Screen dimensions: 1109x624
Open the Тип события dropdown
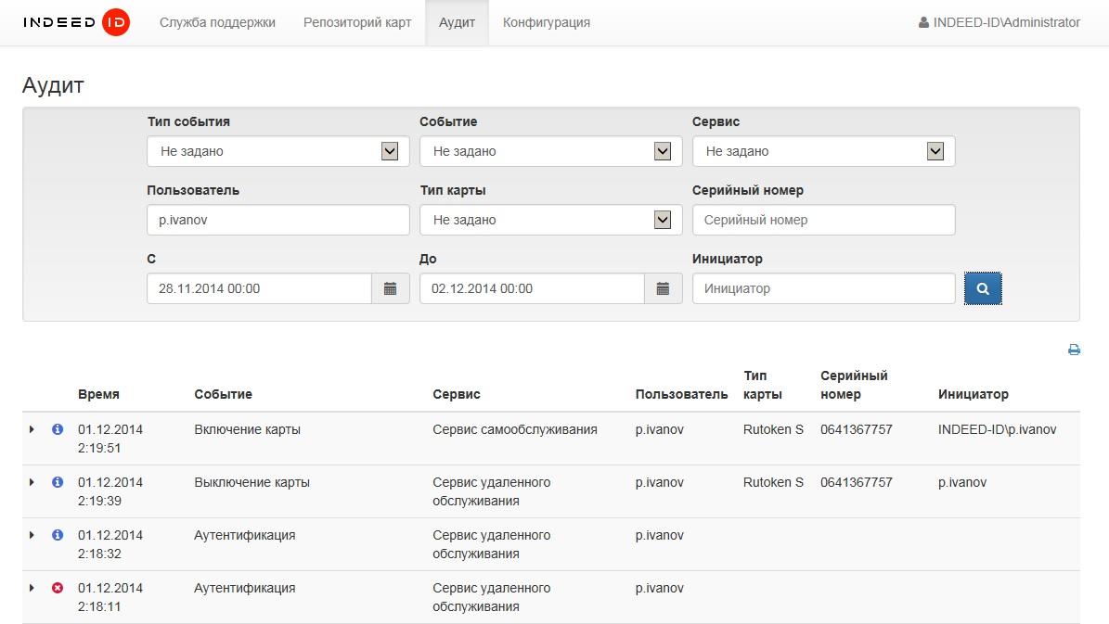tap(277, 151)
